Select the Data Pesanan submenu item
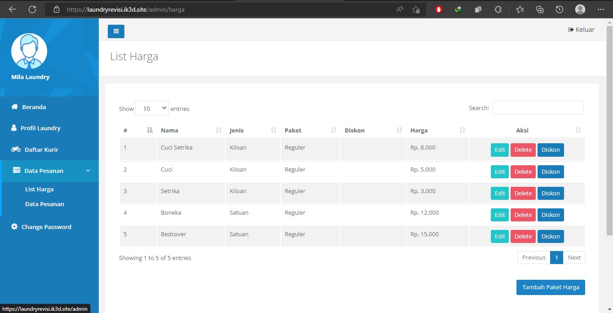 [44, 204]
